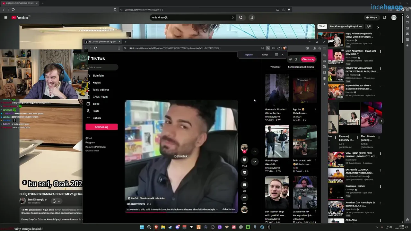The height and width of the screenshot is (231, 411).
Task: Save the TikTok video with the bookmark icon
Action: tap(244, 185)
